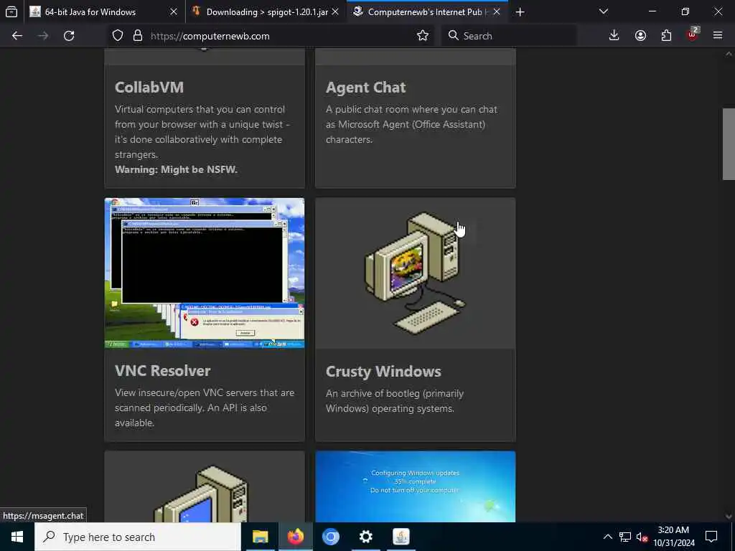Click the browser Search field
This screenshot has width=735, height=551.
pos(509,36)
